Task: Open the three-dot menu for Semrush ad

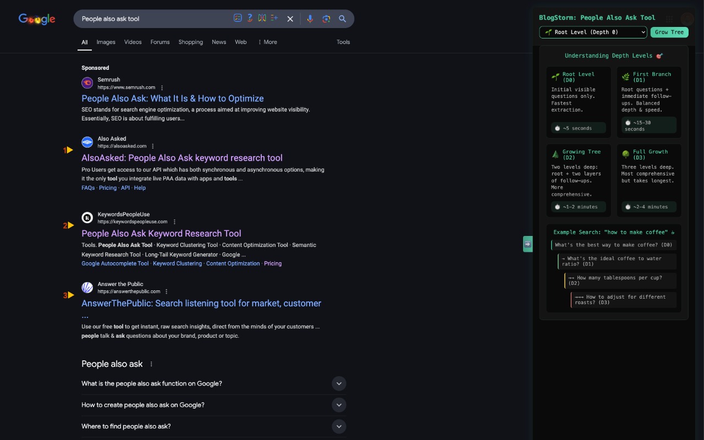Action: click(162, 87)
